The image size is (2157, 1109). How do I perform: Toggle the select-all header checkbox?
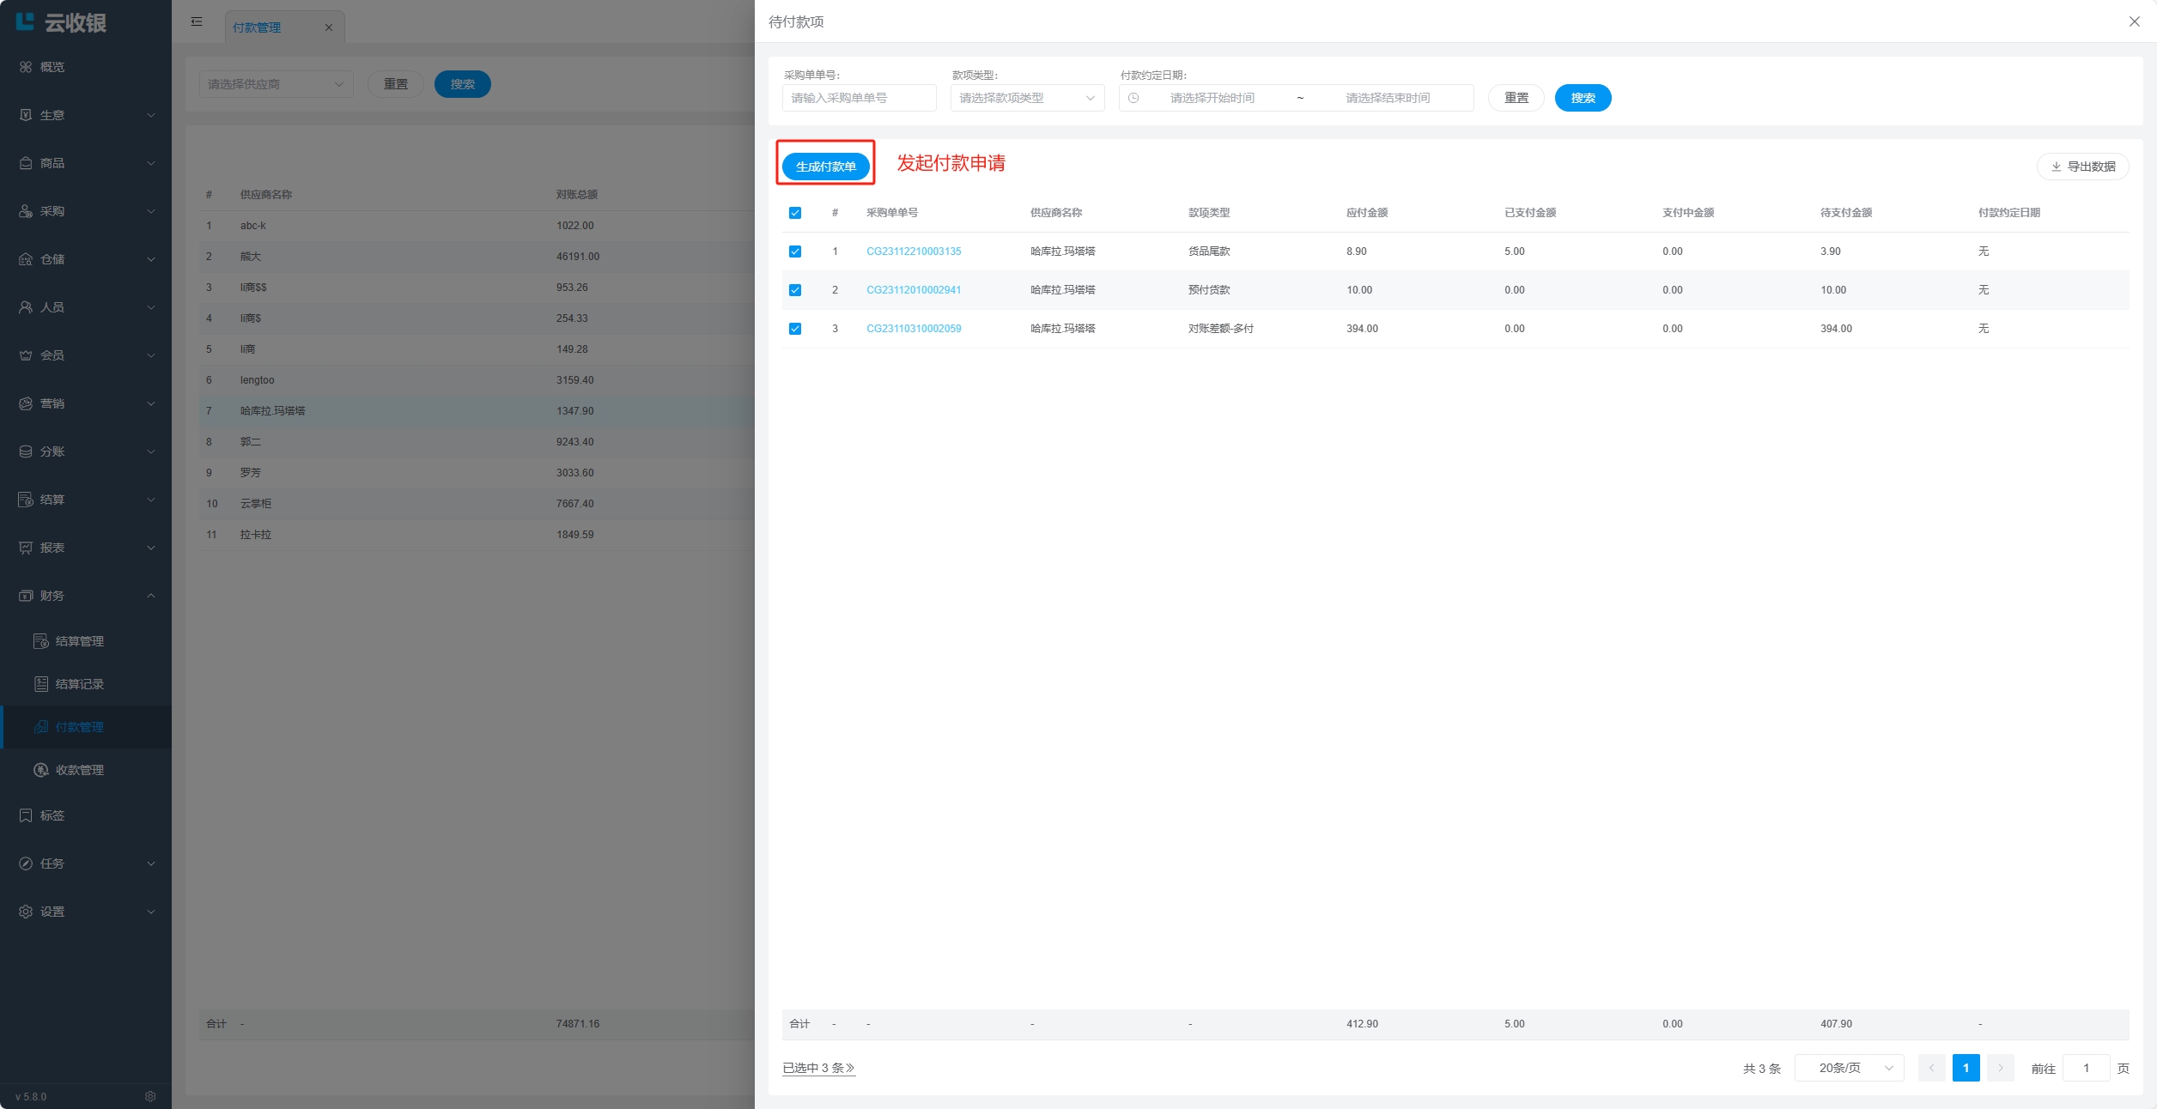(795, 213)
